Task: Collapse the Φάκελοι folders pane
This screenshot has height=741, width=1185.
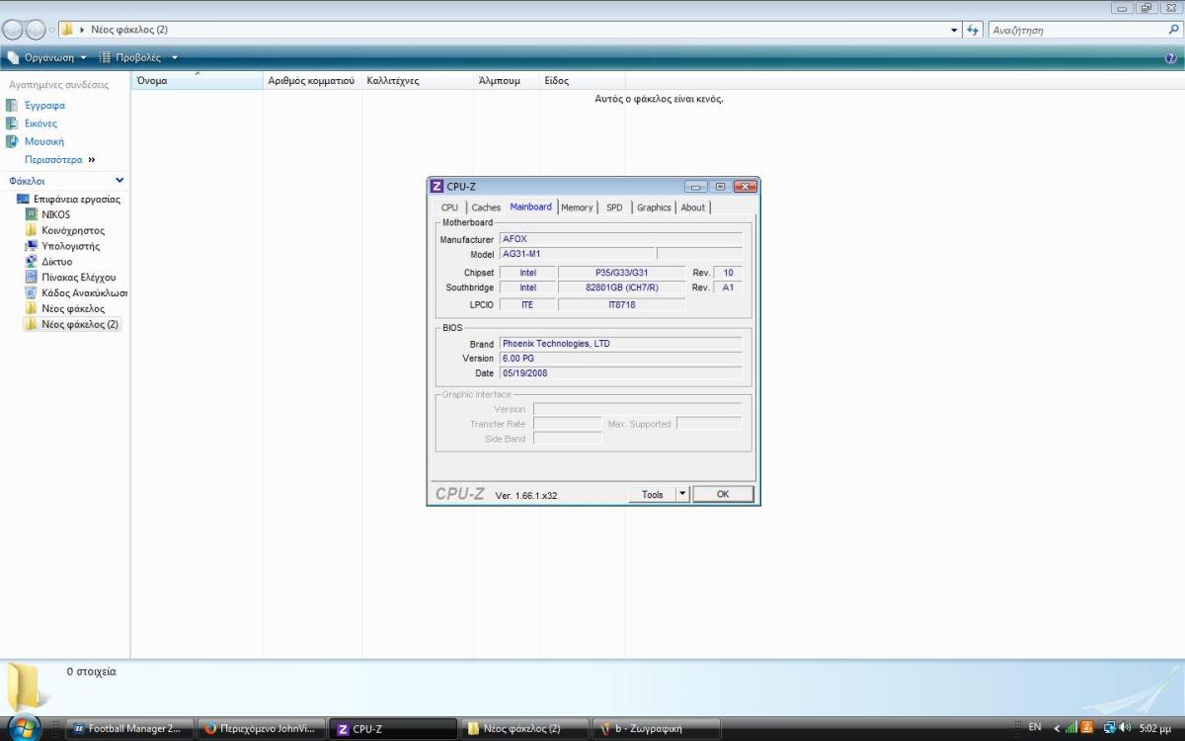Action: [119, 181]
